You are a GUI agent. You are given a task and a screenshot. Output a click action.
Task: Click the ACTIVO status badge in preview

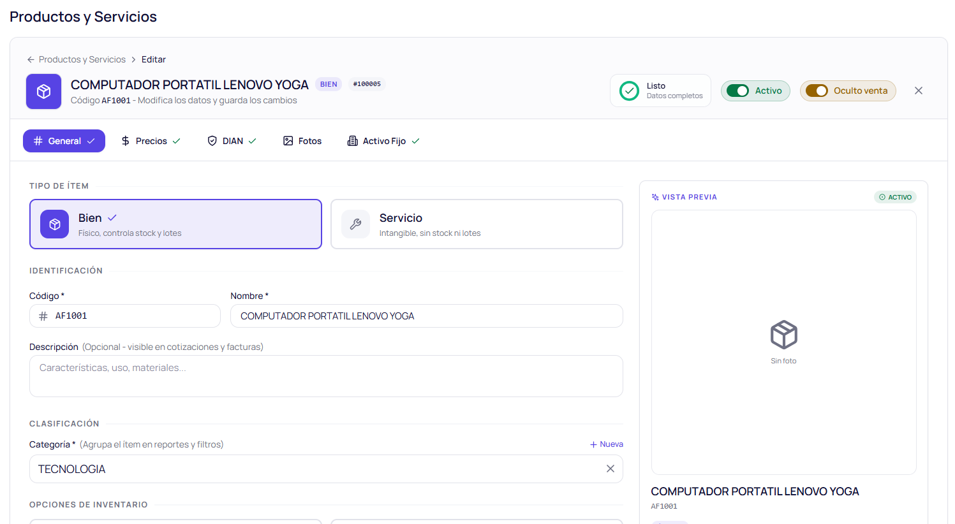coord(895,197)
